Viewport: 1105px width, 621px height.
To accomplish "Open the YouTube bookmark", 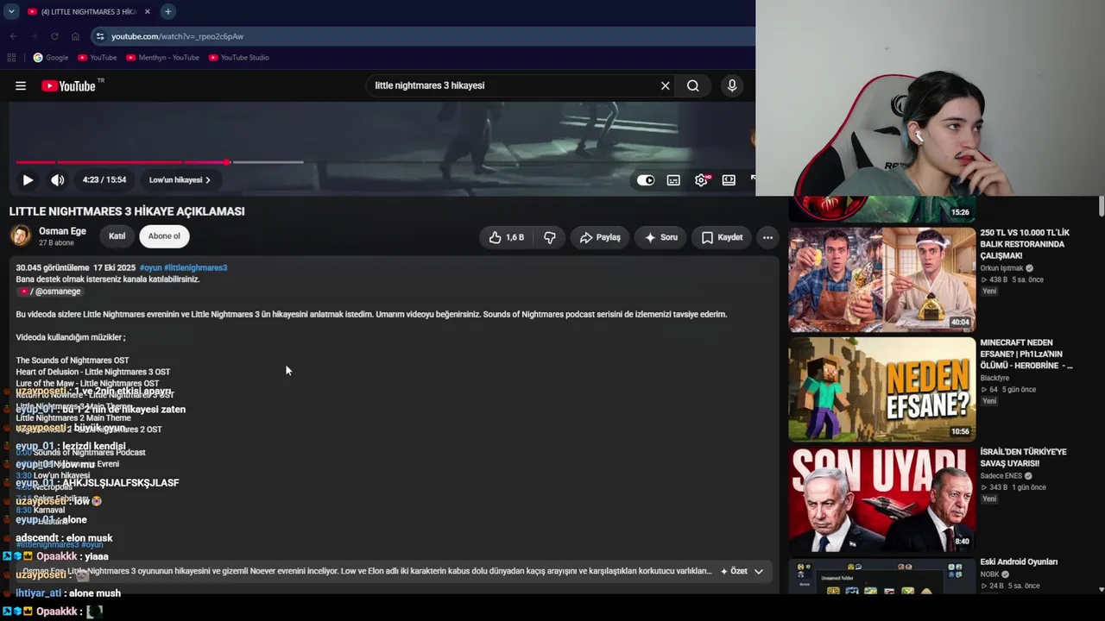I will [x=98, y=58].
